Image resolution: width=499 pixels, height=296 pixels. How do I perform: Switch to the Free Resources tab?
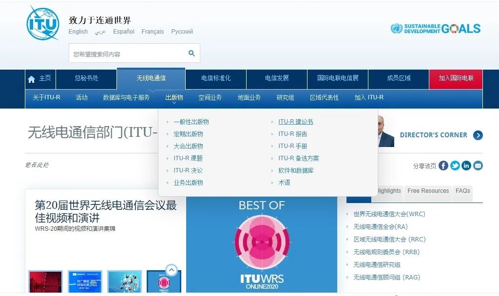tap(428, 191)
